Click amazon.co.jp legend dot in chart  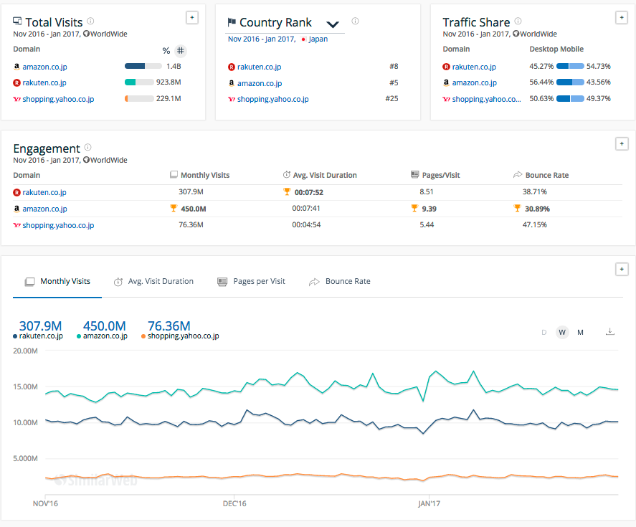coord(79,336)
